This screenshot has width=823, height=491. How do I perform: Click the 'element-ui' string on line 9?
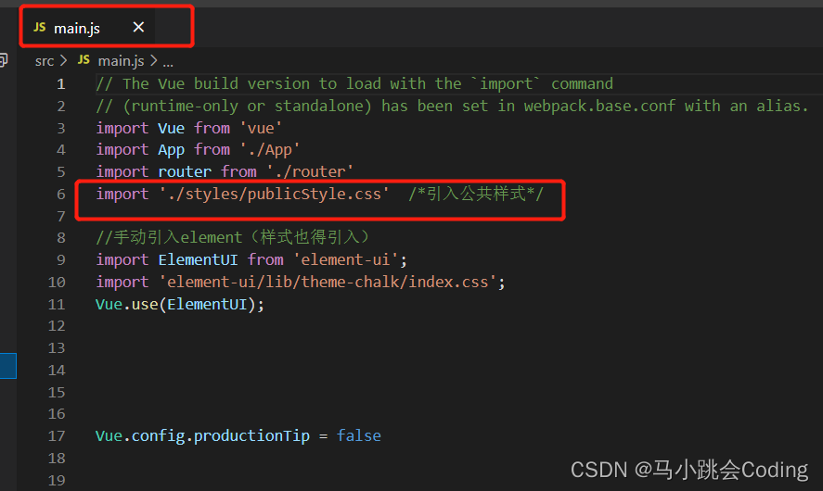coord(346,260)
